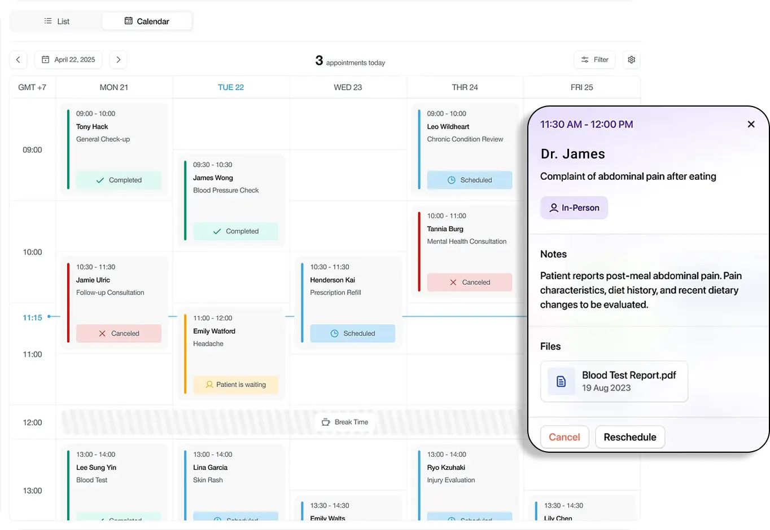Viewport: 770px width, 530px height.
Task: Click the PDF file icon beside Blood Test Report
Action: coord(561,381)
